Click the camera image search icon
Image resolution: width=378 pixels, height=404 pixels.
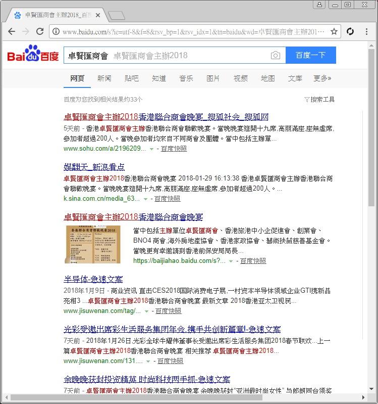(x=275, y=55)
